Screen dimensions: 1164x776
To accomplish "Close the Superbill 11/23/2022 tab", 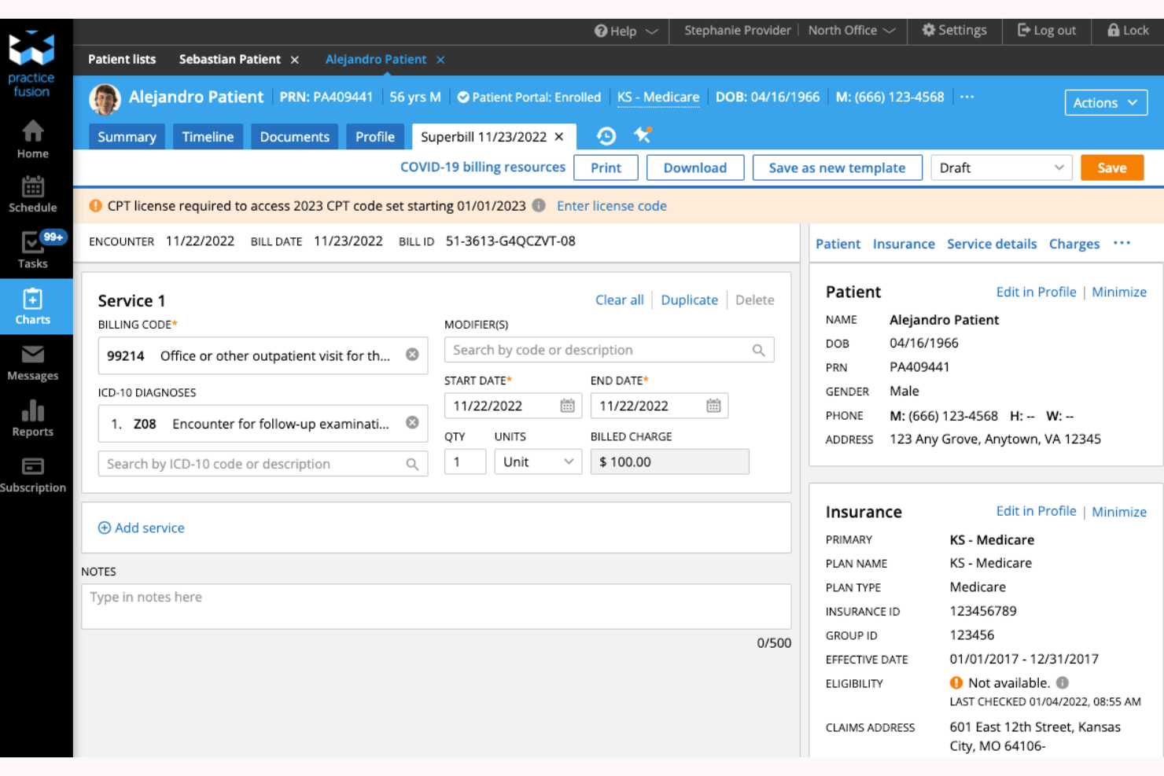I will 559,137.
